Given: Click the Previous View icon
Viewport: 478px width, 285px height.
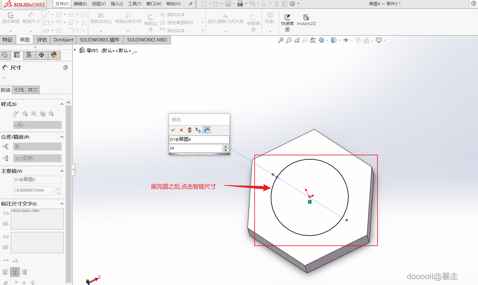Looking at the screenshot, I should 297,40.
